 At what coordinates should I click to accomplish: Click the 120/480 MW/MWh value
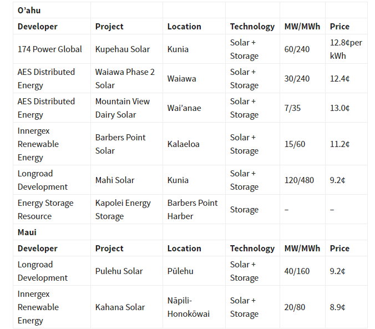click(x=299, y=180)
